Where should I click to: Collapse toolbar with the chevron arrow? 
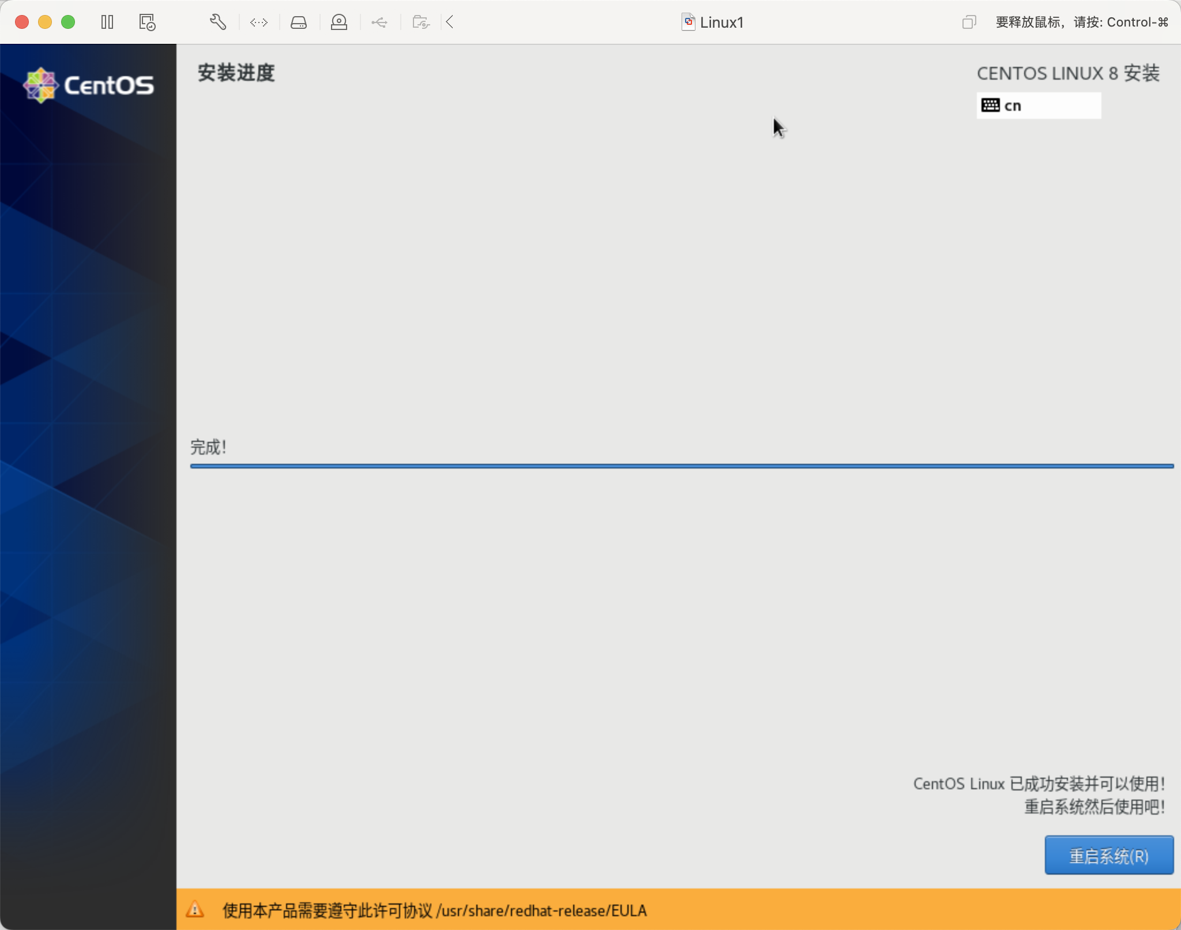[x=450, y=22]
